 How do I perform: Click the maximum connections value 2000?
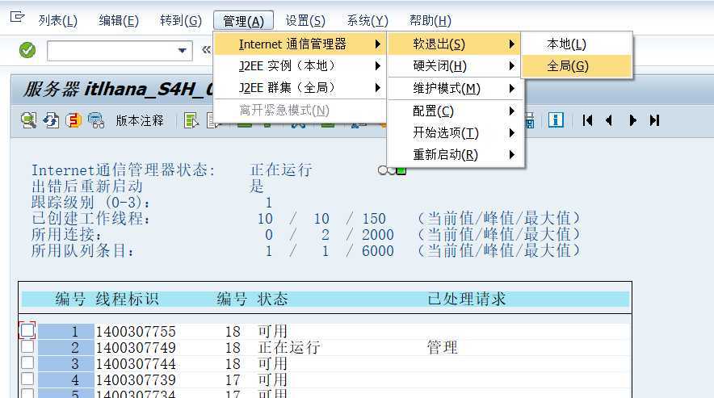378,235
